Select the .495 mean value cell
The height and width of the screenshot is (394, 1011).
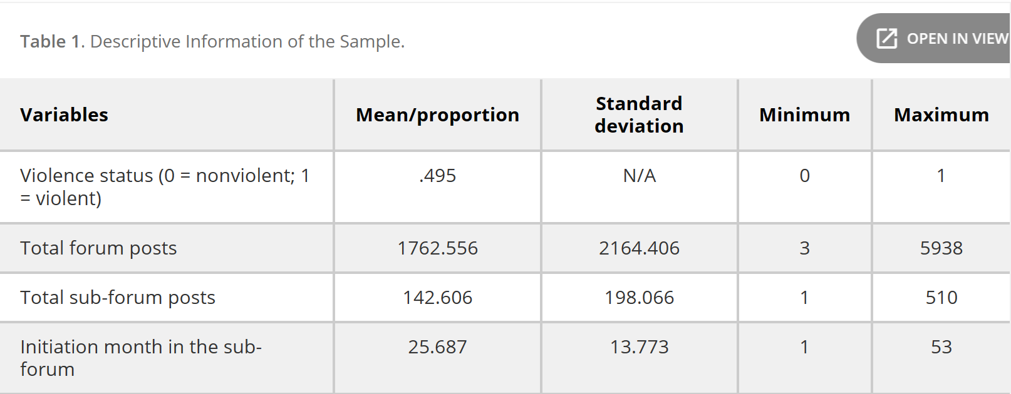[437, 176]
